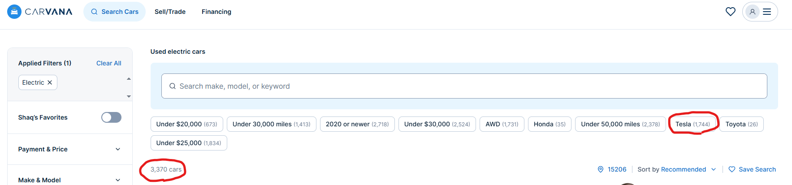
Task: Expand the Make & Model section
Action: click(x=118, y=180)
